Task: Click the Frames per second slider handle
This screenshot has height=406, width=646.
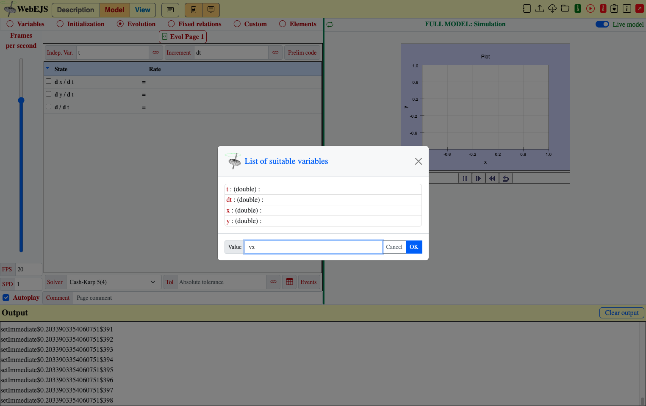Action: [x=21, y=100]
